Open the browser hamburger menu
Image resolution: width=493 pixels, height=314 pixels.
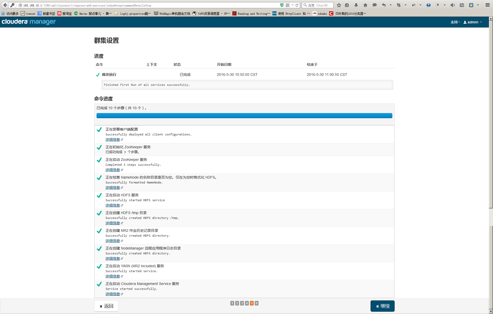pyautogui.click(x=487, y=5)
